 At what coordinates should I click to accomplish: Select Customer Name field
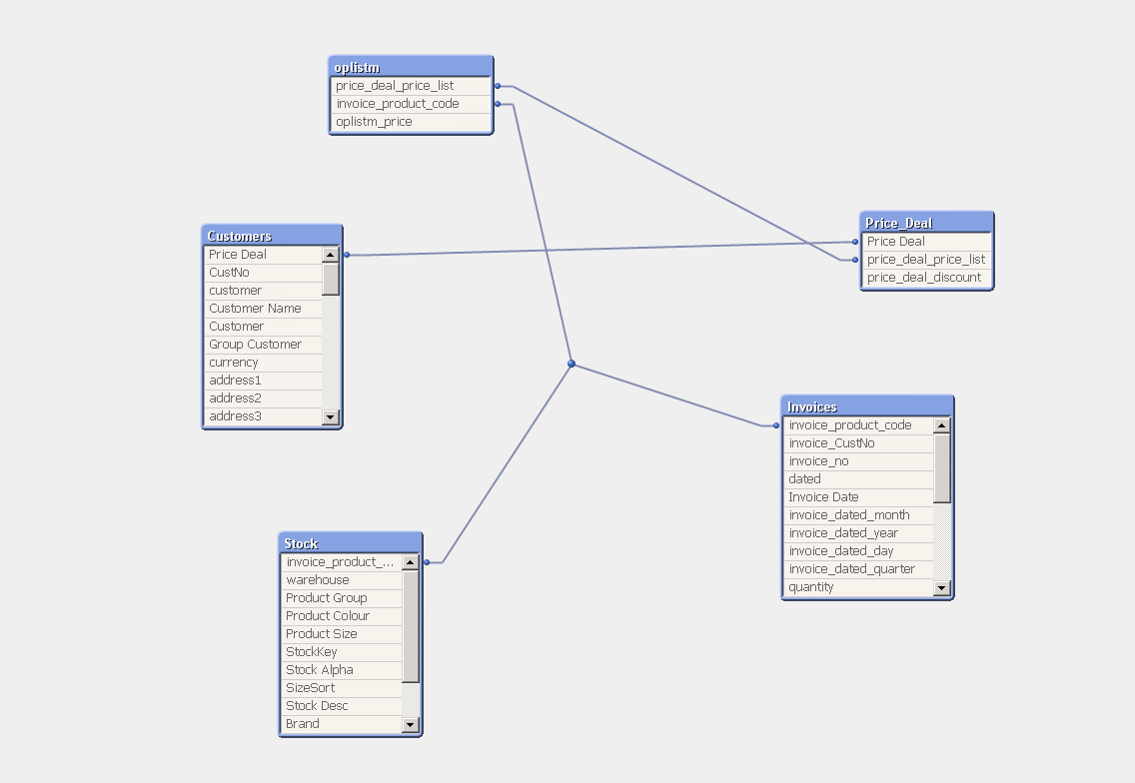(263, 309)
